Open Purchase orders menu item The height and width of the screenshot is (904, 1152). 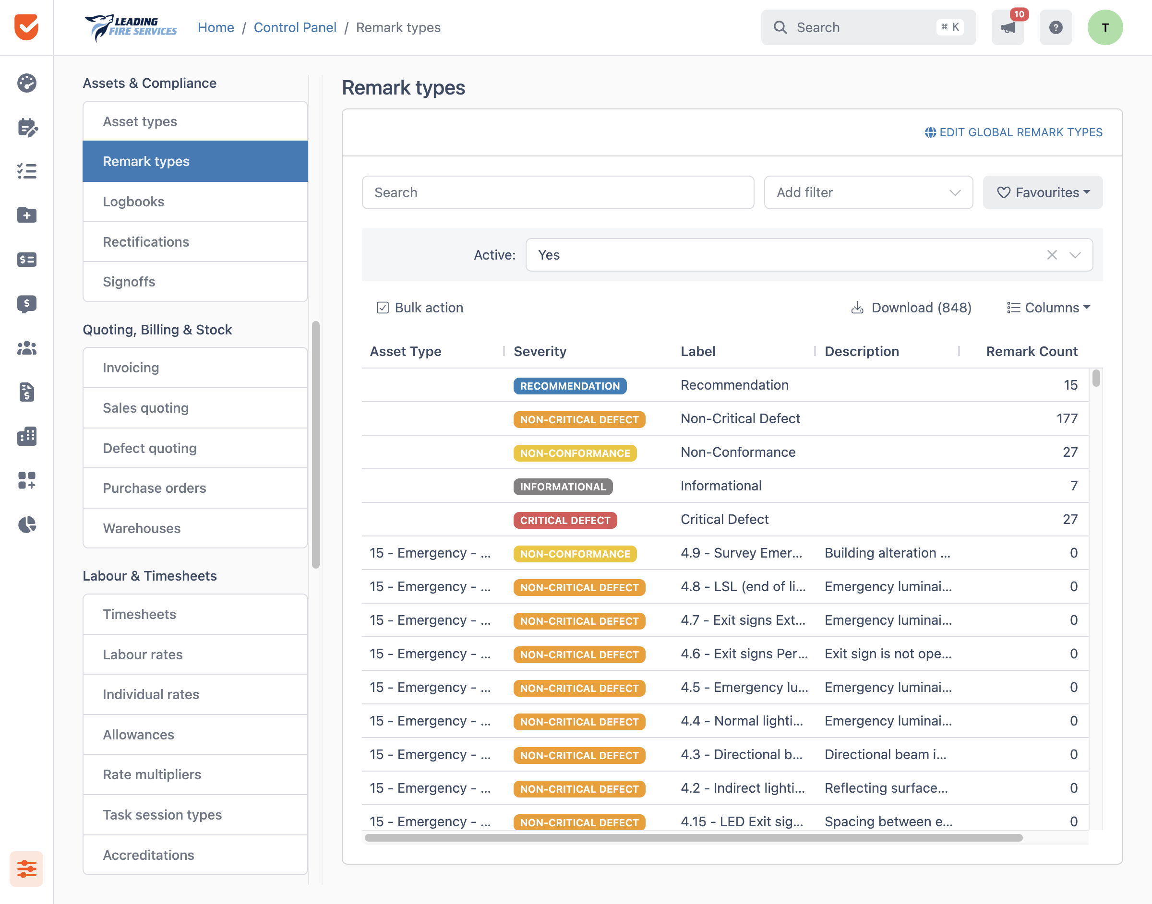tap(195, 488)
